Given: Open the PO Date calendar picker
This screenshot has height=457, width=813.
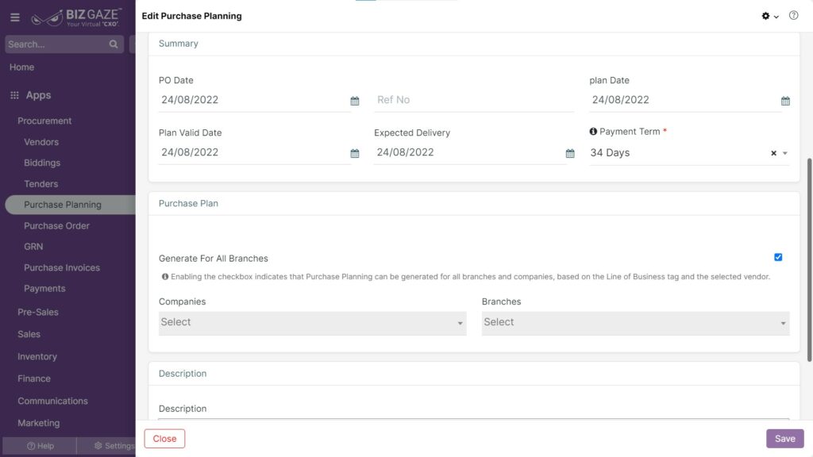Looking at the screenshot, I should 355,101.
